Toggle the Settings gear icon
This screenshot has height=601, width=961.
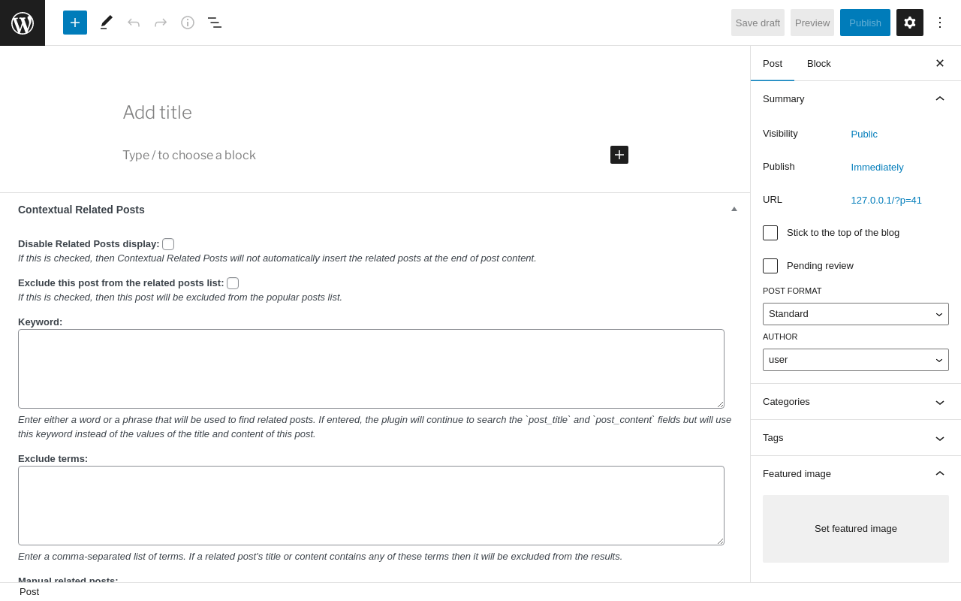(x=910, y=23)
